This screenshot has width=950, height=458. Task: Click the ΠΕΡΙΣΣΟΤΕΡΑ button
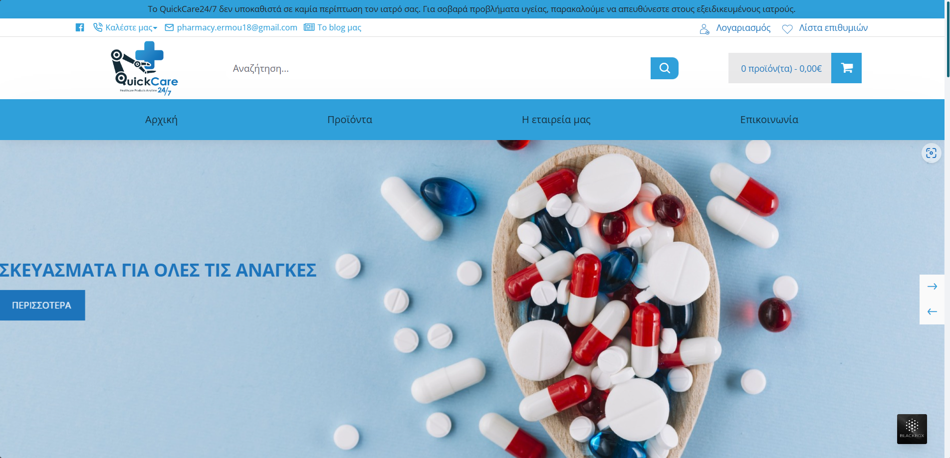(x=42, y=305)
